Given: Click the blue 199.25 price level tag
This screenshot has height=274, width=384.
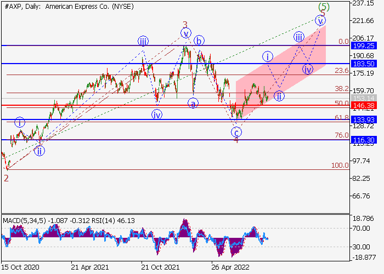Looking at the screenshot, I should tap(362, 45).
